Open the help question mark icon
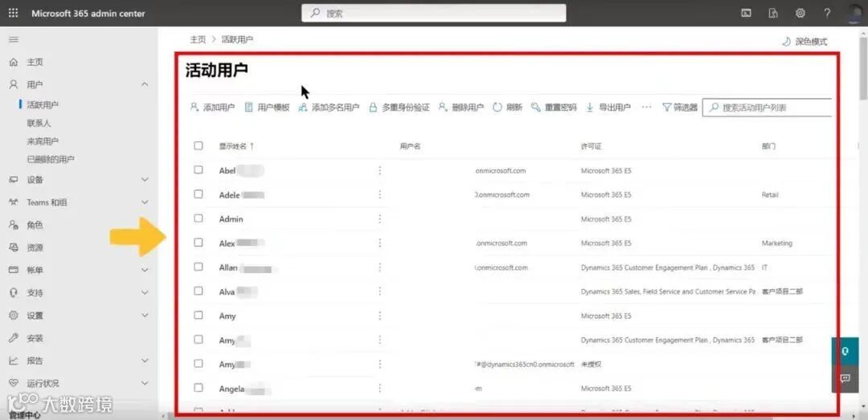The width and height of the screenshot is (868, 420). point(826,14)
